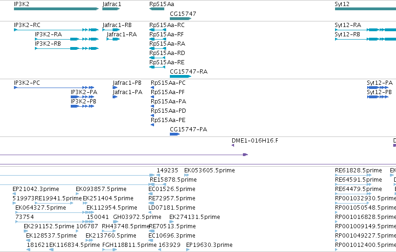Click the LD07181.5prime EST label
Screen dimensions: 396x252
click(172, 208)
